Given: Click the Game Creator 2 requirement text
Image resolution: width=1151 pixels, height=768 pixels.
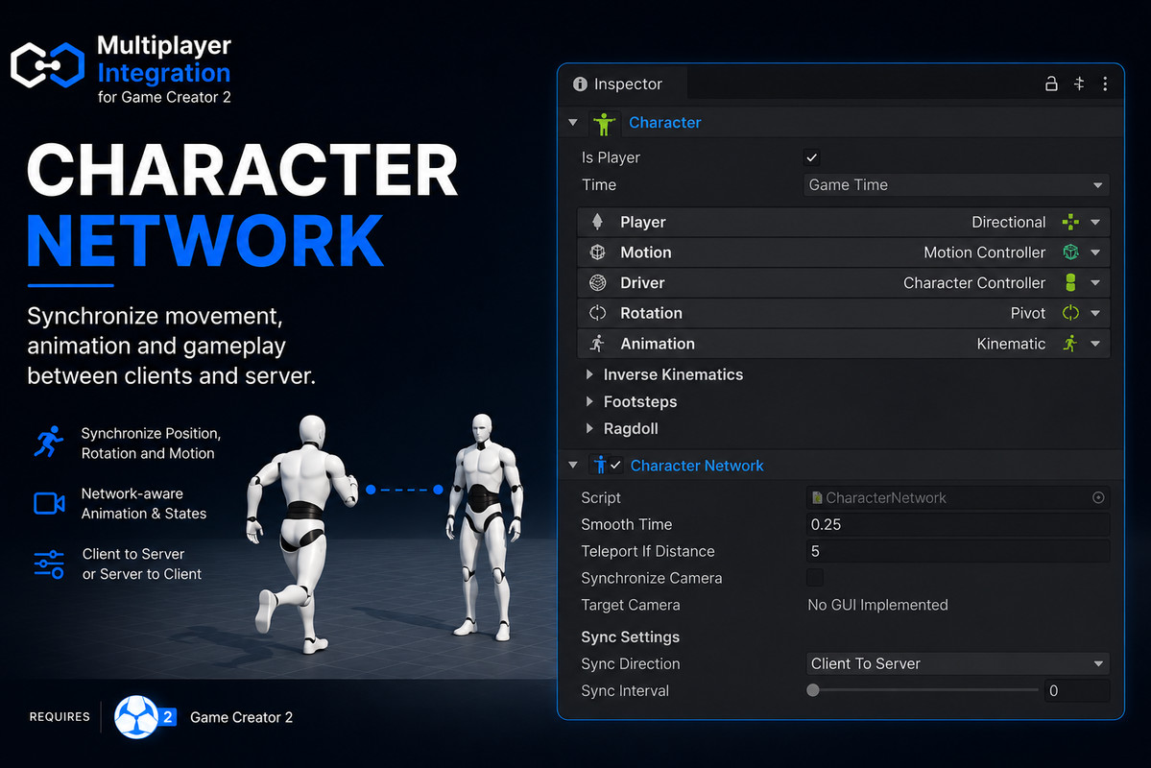Looking at the screenshot, I should [242, 717].
